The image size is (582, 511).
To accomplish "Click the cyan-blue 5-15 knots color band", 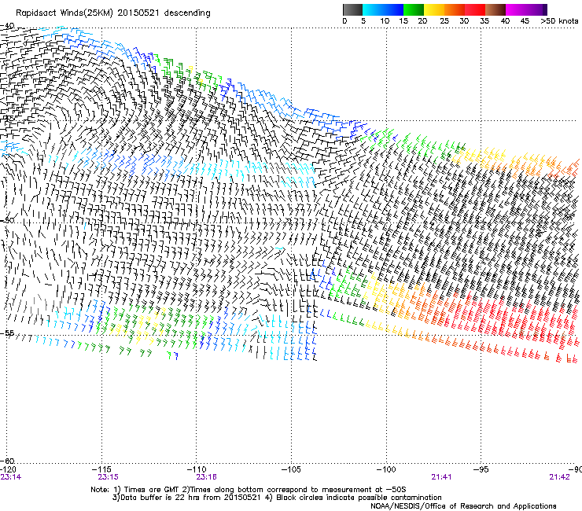I will click(383, 9).
